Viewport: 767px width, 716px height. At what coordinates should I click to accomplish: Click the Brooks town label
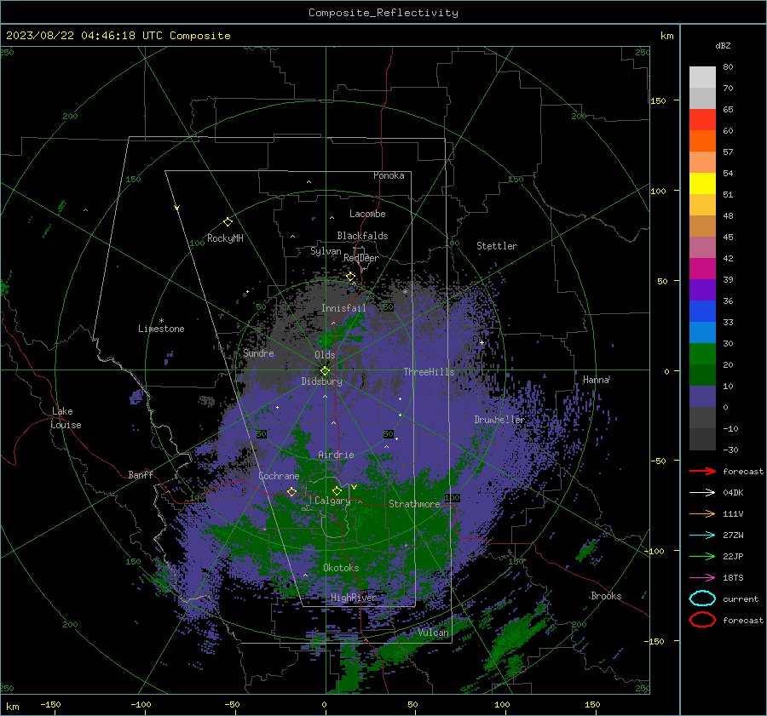click(x=606, y=596)
